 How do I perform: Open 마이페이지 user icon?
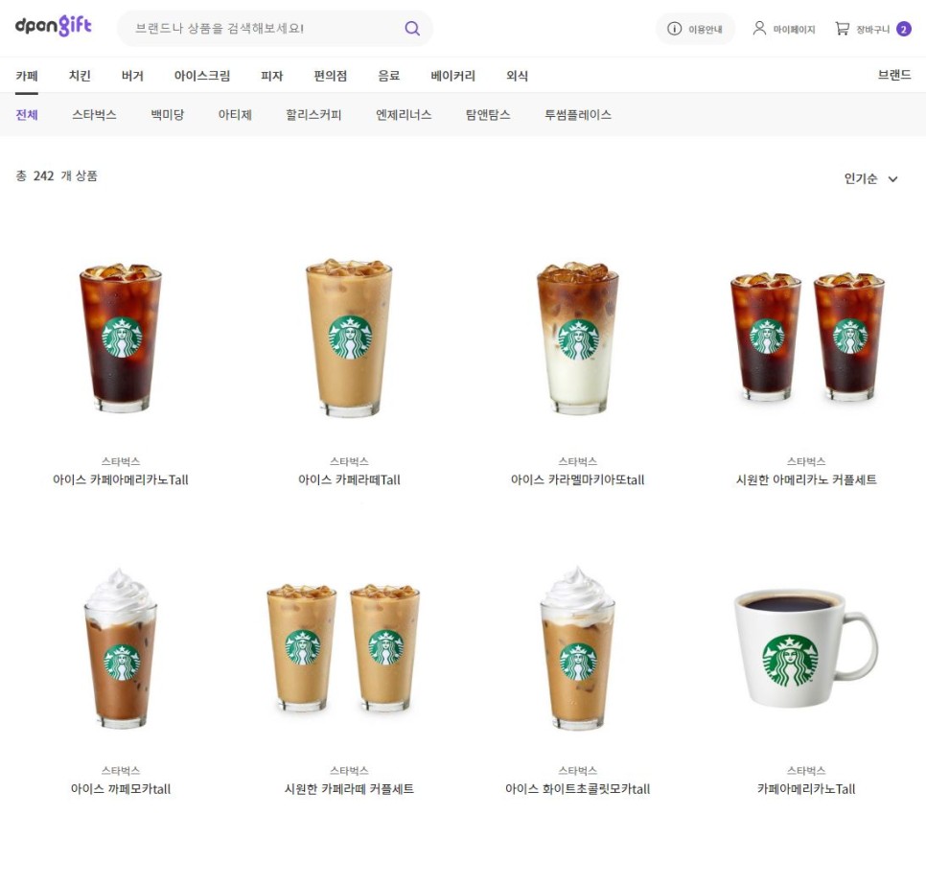pos(759,29)
